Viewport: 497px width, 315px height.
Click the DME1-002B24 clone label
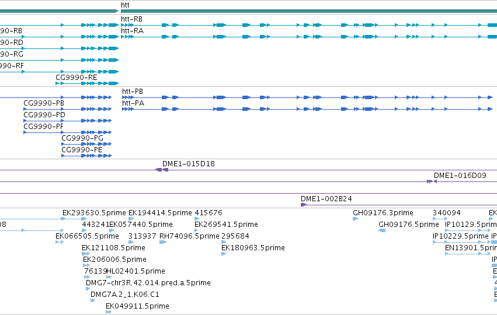click(x=326, y=199)
